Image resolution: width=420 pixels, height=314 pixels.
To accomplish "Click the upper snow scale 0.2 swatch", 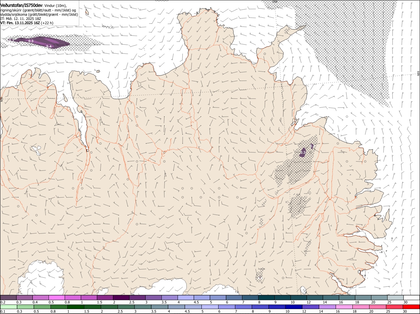I will 8,298.
